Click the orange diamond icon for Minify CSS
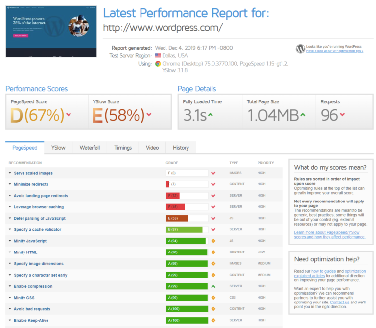The height and width of the screenshot is (328, 376). coord(213,298)
